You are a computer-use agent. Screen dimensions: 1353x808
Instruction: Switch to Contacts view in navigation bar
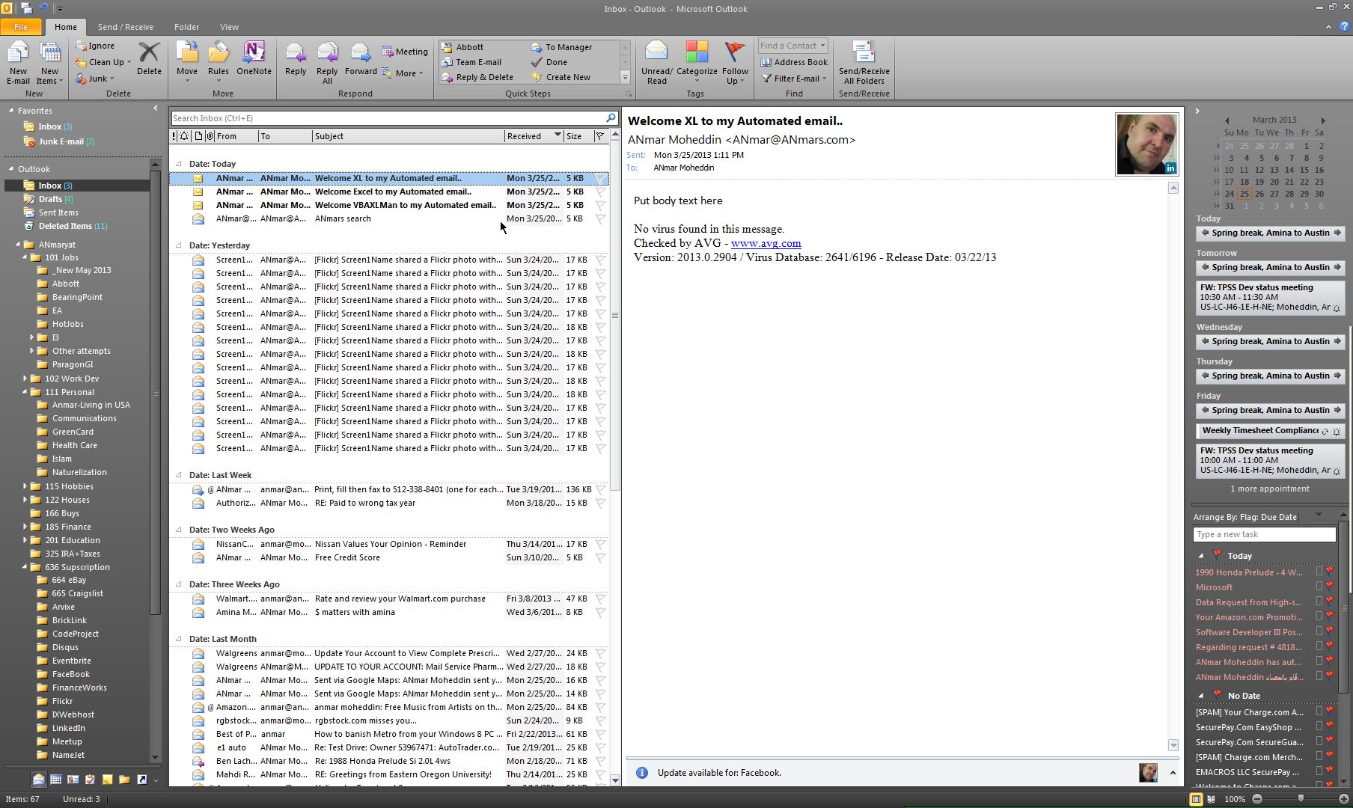coord(73,780)
